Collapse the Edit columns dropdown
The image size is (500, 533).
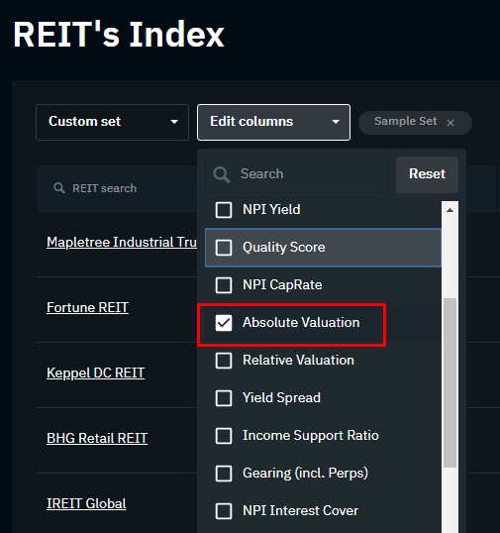[x=273, y=122]
